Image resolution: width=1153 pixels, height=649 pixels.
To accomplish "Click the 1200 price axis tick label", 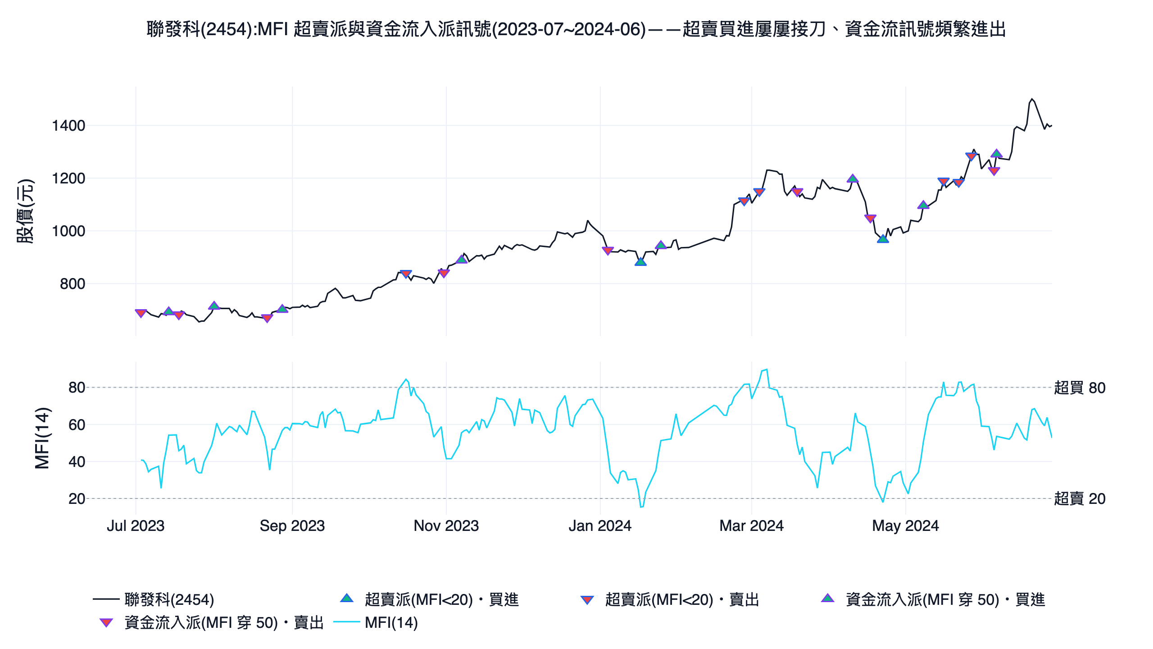I will coord(68,178).
